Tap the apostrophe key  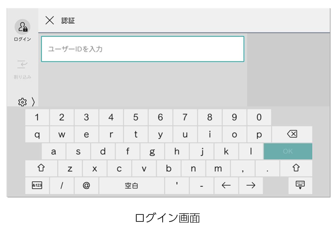177,185
